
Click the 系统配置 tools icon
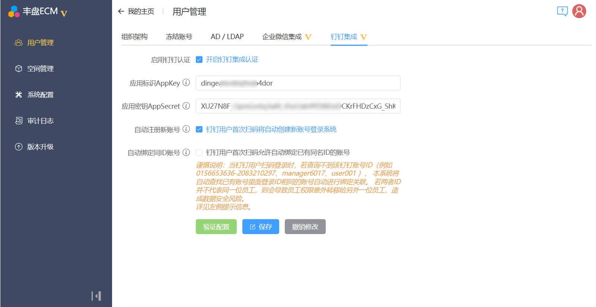pyautogui.click(x=19, y=95)
